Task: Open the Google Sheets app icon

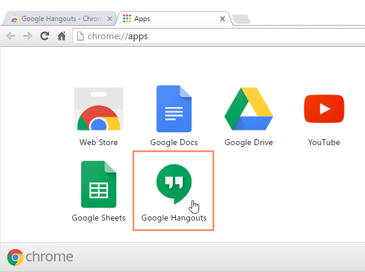Action: [x=99, y=185]
